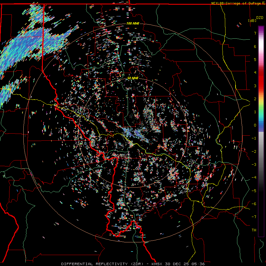Click the 100 NMI range ring label
This screenshot has height=266, width=266.
[x=133, y=23]
